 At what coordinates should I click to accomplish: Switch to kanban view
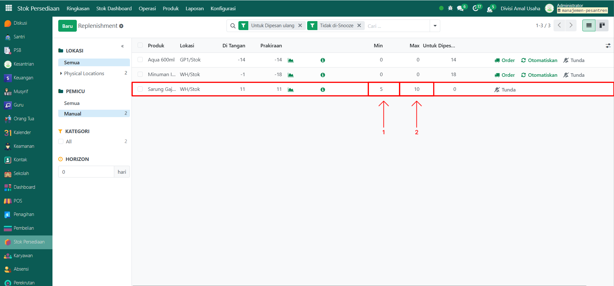pos(602,25)
